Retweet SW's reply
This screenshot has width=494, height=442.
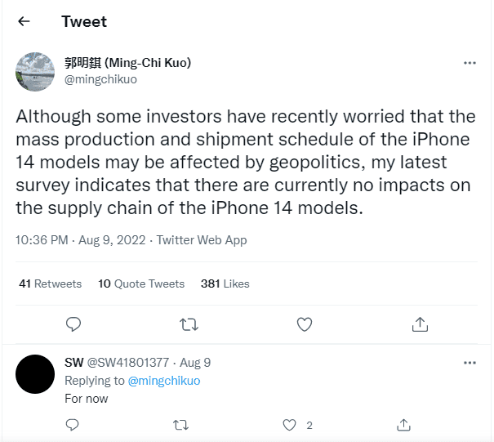pos(181,425)
